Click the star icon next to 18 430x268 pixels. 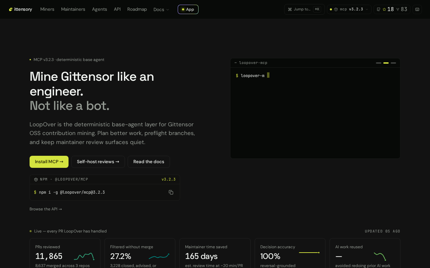coord(384,9)
